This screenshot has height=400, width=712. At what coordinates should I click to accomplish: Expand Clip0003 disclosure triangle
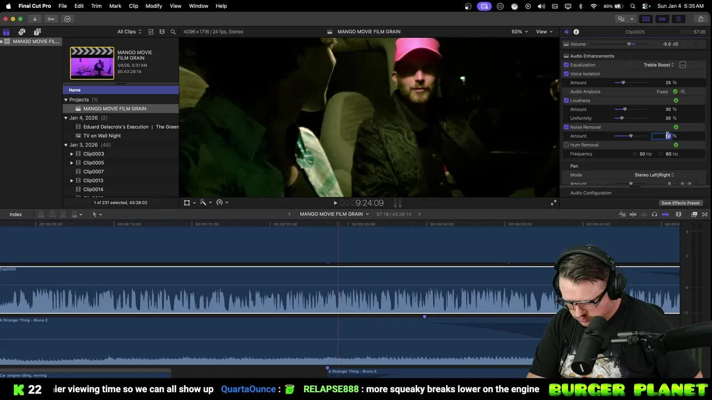click(72, 154)
